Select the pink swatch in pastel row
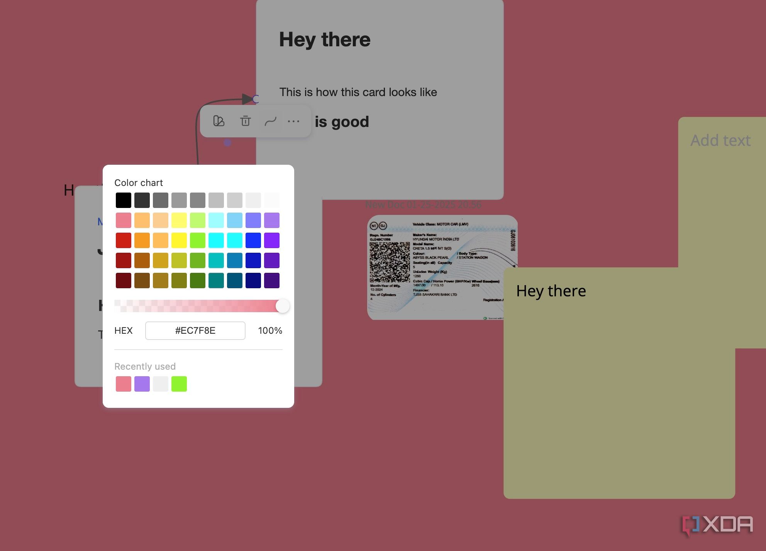This screenshot has height=551, width=766. click(124, 220)
